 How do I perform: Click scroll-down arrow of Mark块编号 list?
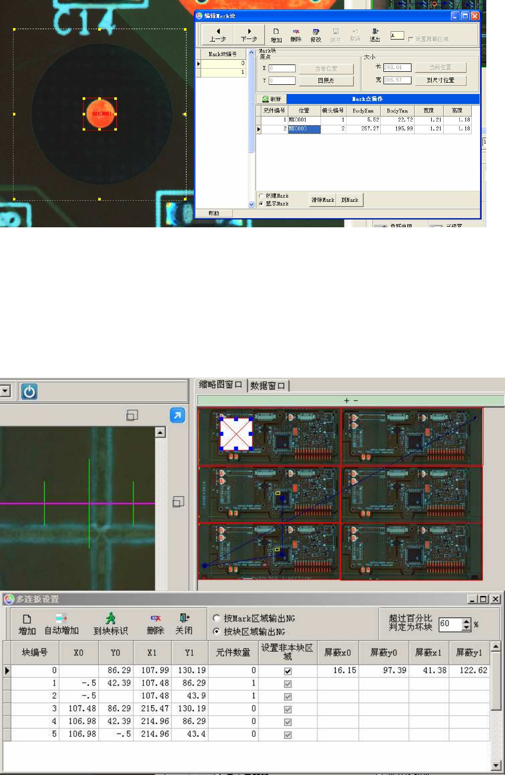click(251, 205)
